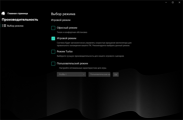
Task: Uncheck the Игровой режим checkbox
Action: 53,38
